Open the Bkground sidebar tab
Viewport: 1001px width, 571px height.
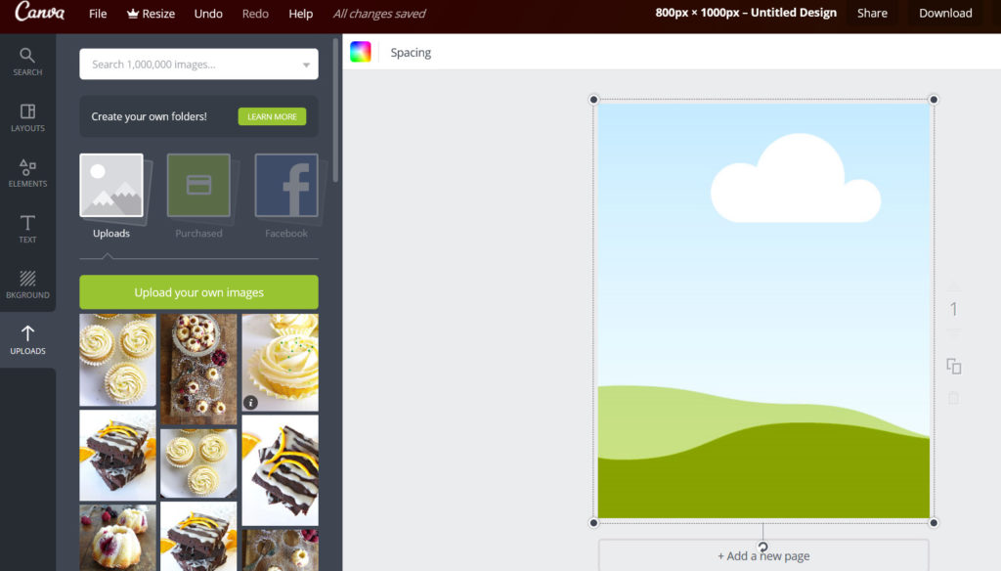tap(27, 285)
